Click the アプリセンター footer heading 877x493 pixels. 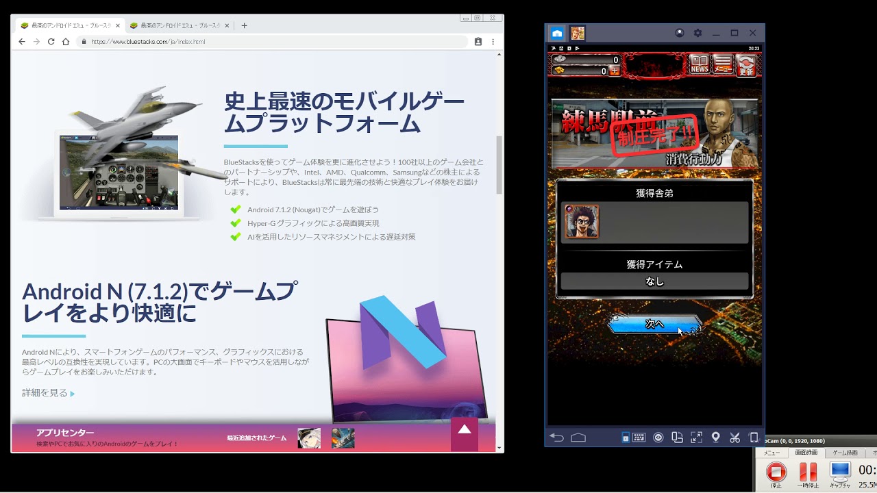65,433
